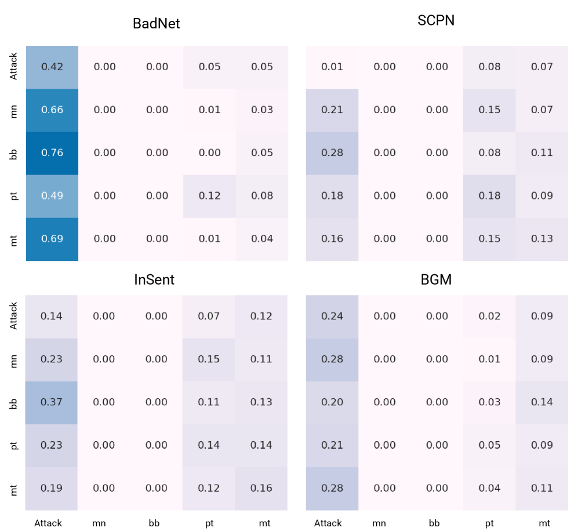Select the 0.42 cell in BadNet heatmap
The image size is (578, 531).
click(x=52, y=67)
